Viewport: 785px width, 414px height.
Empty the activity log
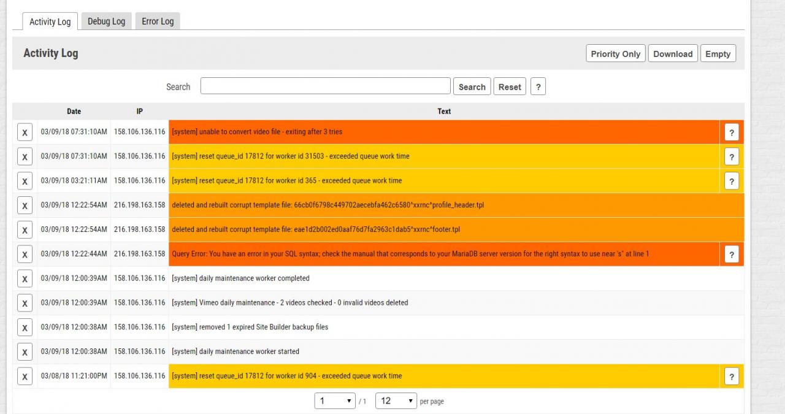point(718,54)
